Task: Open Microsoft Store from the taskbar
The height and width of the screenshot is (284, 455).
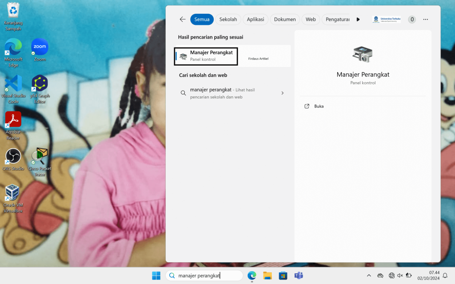Action: (x=283, y=276)
